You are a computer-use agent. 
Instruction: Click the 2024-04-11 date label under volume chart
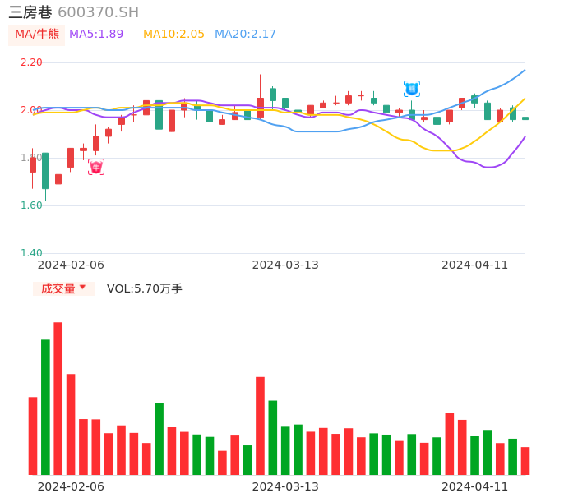point(475,486)
